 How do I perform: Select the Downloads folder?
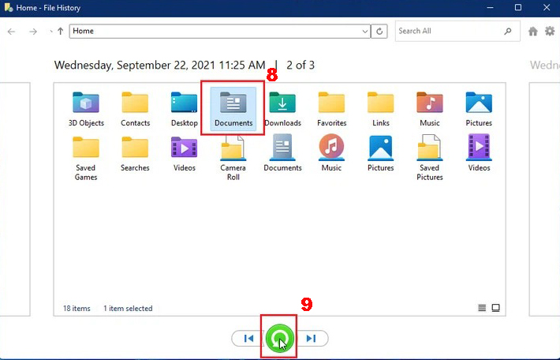[282, 109]
